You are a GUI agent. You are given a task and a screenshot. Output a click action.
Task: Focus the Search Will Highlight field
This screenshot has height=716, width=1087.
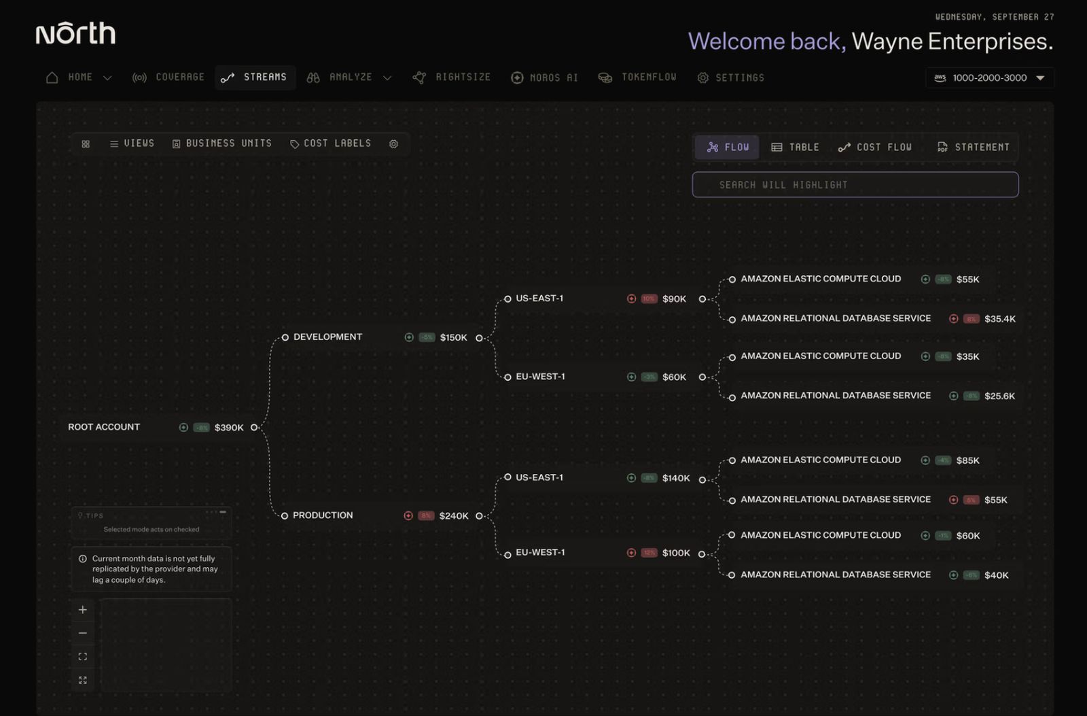click(x=855, y=185)
